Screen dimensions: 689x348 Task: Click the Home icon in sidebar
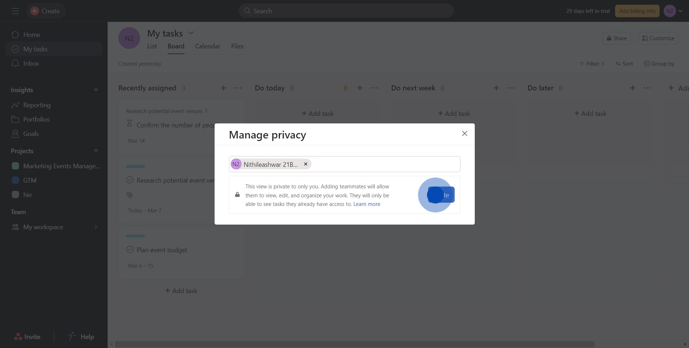(15, 35)
